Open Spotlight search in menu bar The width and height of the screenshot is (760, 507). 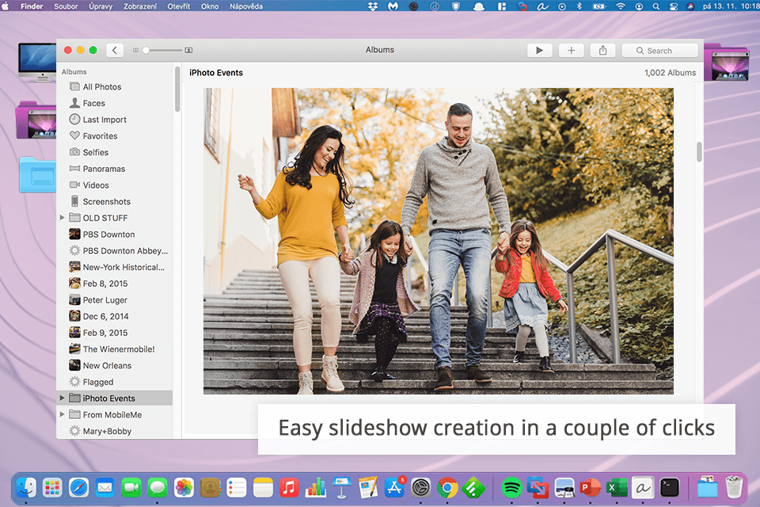click(x=655, y=6)
